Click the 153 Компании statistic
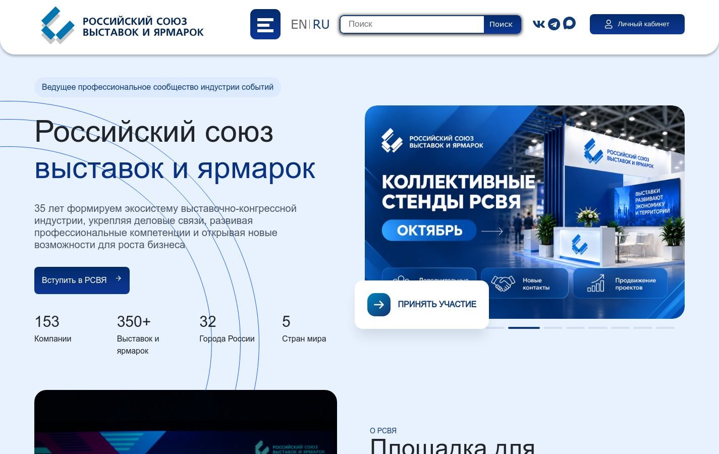 (x=53, y=328)
